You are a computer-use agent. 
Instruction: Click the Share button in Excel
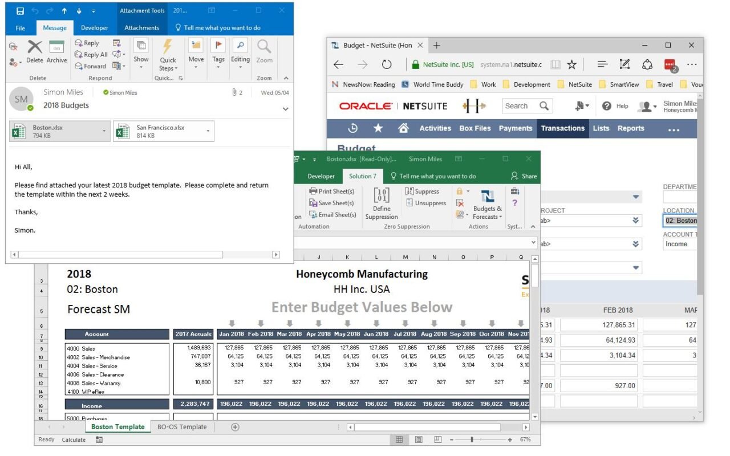[524, 176]
